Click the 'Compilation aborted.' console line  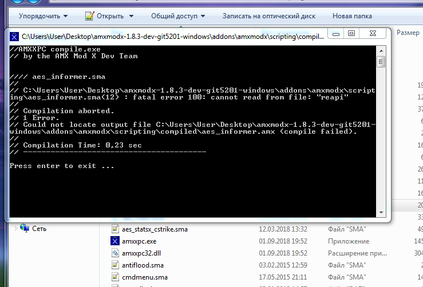[x=69, y=111]
